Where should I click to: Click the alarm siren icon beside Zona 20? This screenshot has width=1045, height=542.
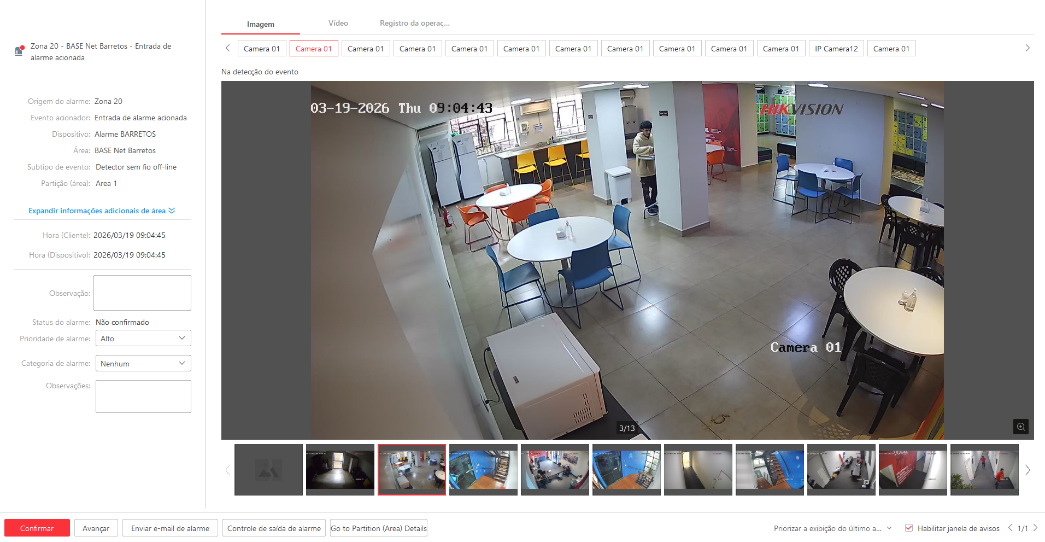19,51
